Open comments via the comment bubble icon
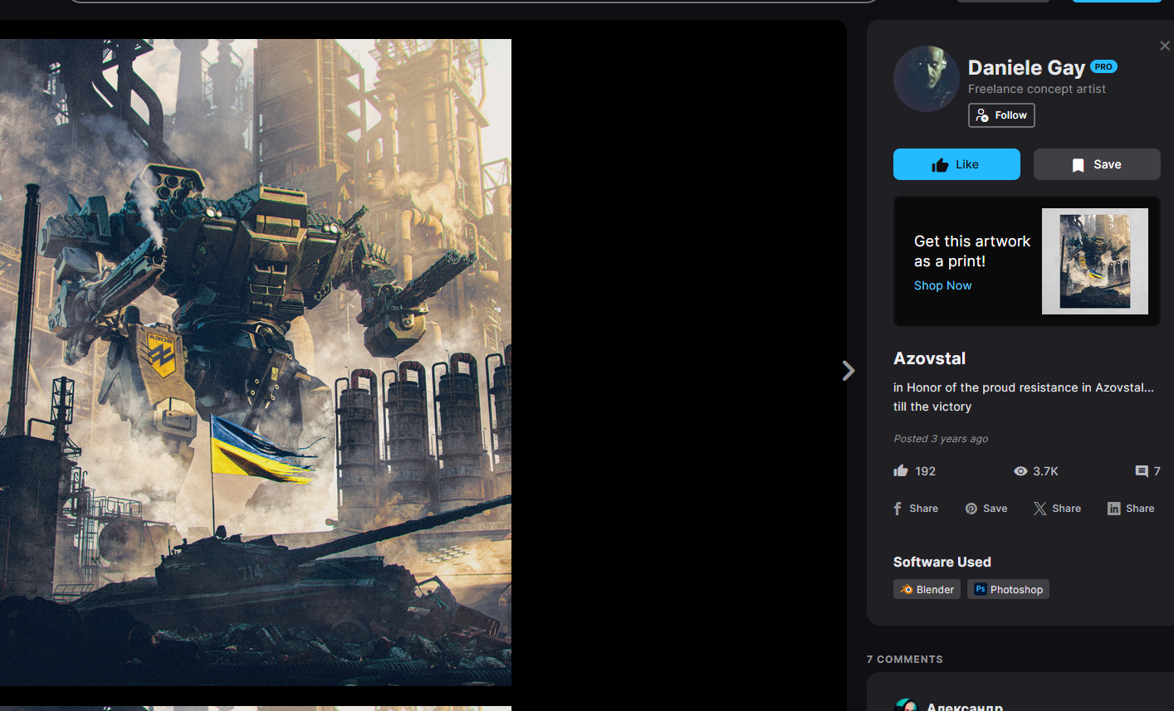Image resolution: width=1174 pixels, height=711 pixels. click(1142, 471)
